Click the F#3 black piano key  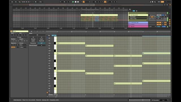coord(55,43)
